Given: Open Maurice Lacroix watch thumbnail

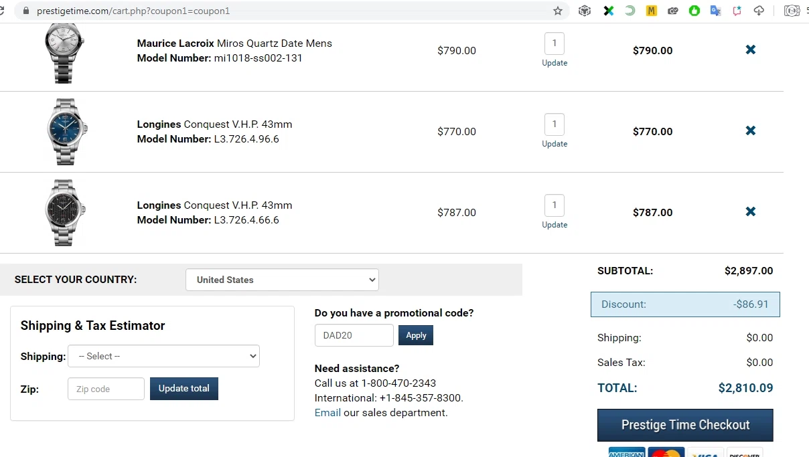Looking at the screenshot, I should tap(65, 54).
